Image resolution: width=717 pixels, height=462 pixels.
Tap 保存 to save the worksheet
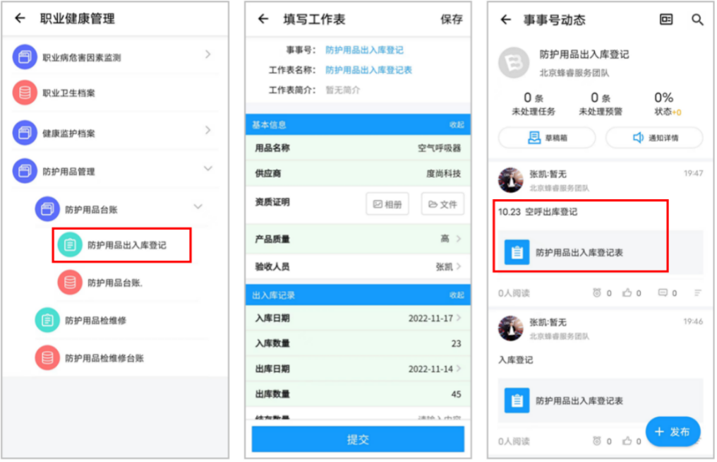[x=452, y=20]
